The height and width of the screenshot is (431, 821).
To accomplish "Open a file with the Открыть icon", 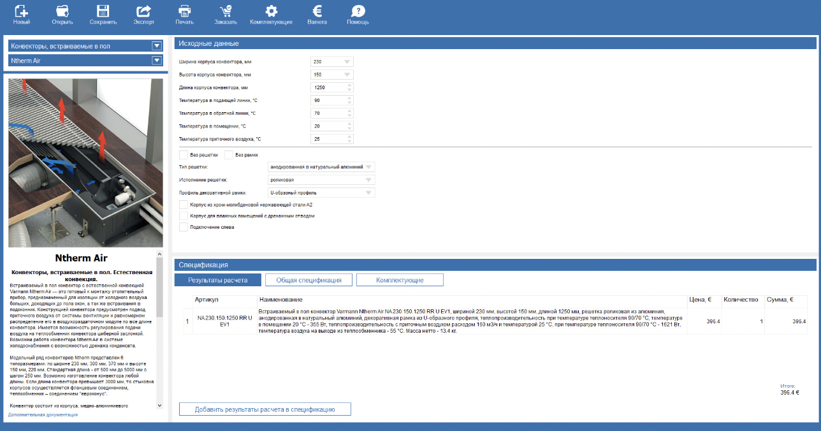I will click(62, 11).
